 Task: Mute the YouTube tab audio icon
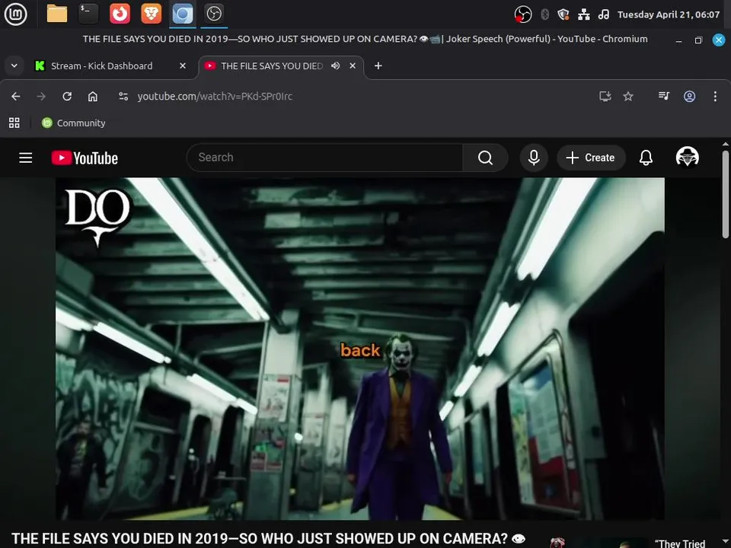[335, 65]
